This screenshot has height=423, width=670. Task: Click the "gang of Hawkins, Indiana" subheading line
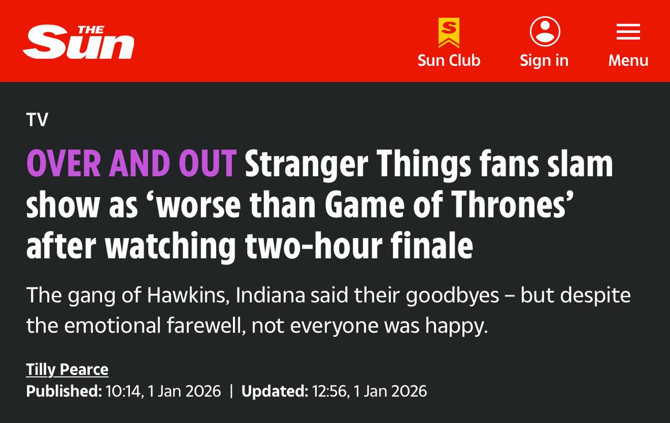pos(328,295)
